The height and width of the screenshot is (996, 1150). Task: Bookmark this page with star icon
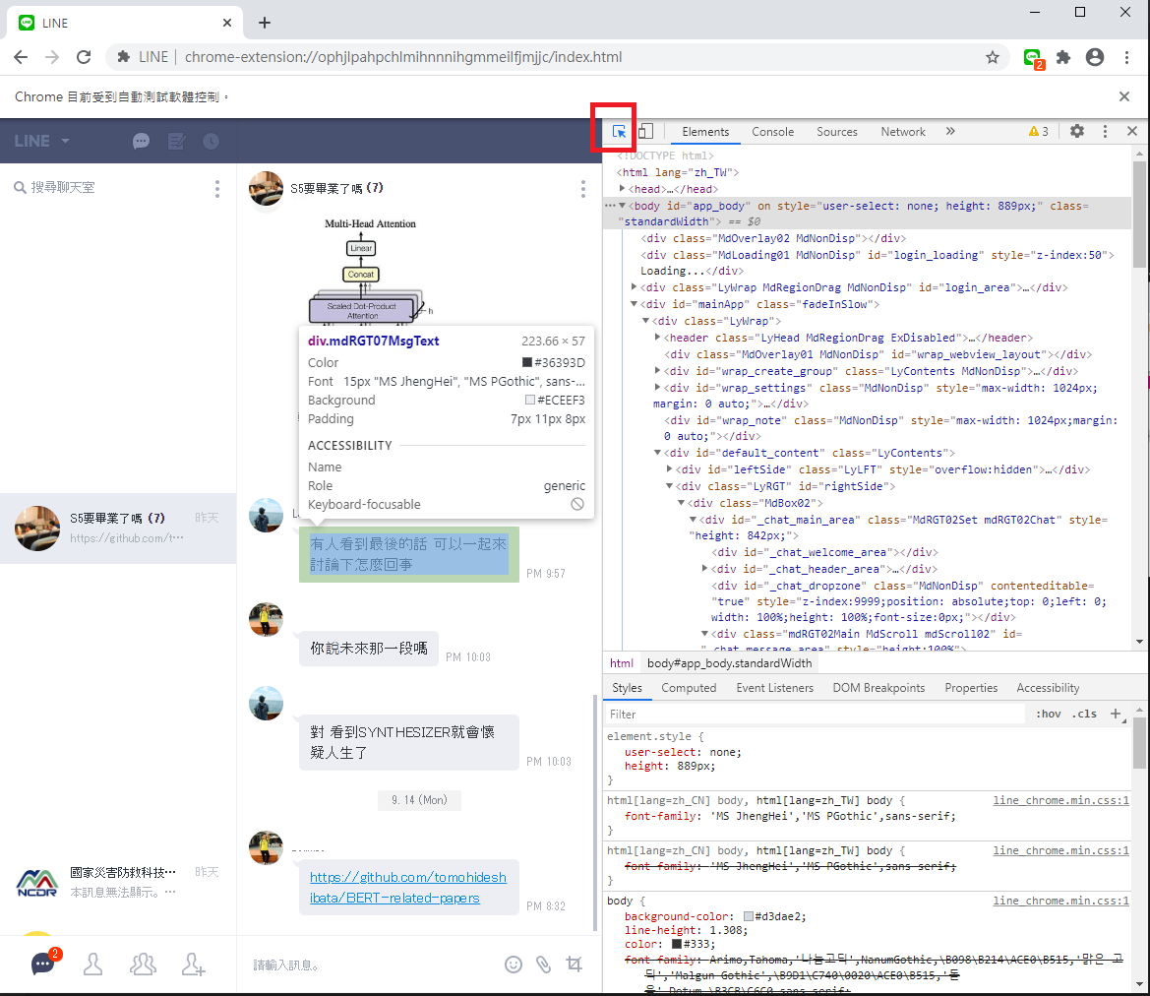993,57
